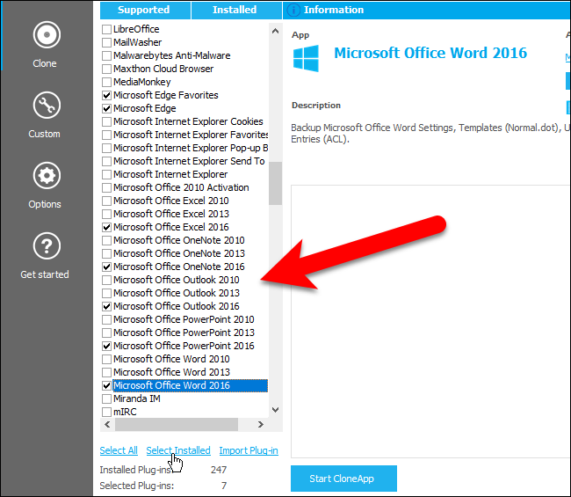Screen dimensions: 571x497
Task: Click the Installed Plug-ins count 247
Action: tap(219, 470)
